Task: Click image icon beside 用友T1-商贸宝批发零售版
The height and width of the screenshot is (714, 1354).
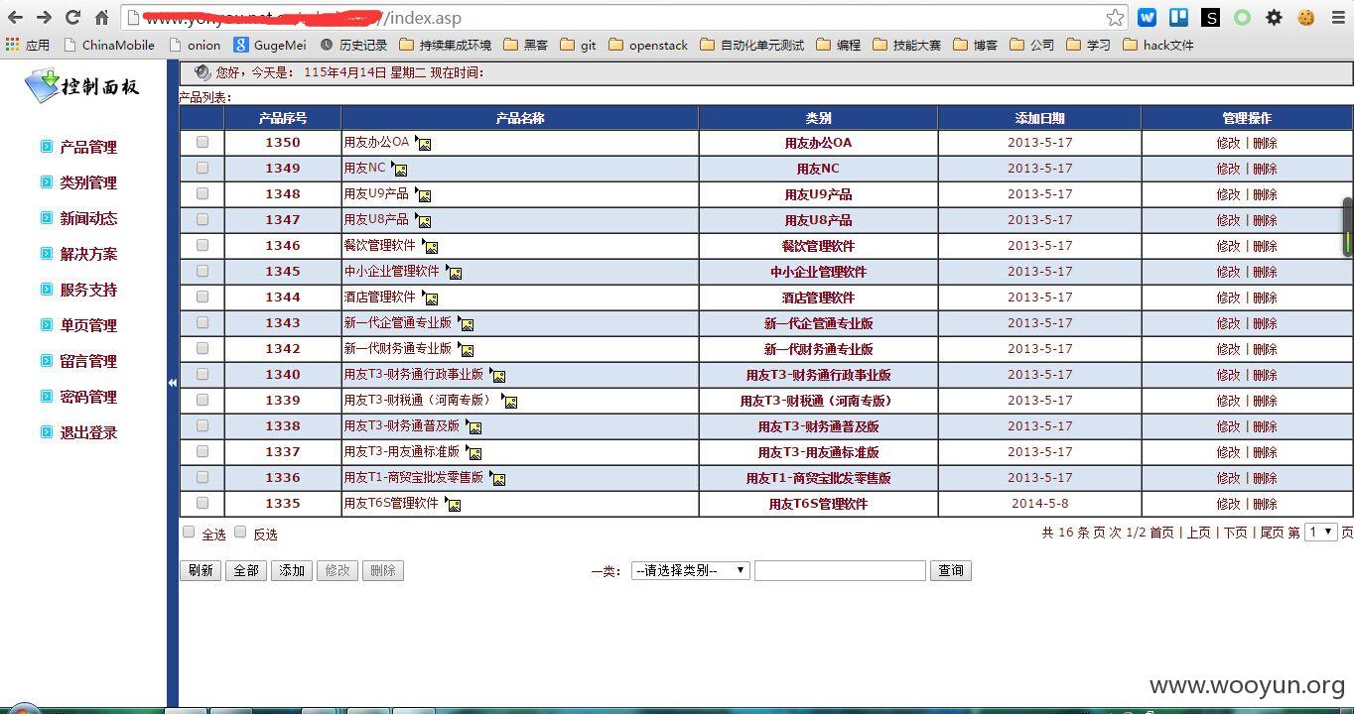Action: click(497, 478)
